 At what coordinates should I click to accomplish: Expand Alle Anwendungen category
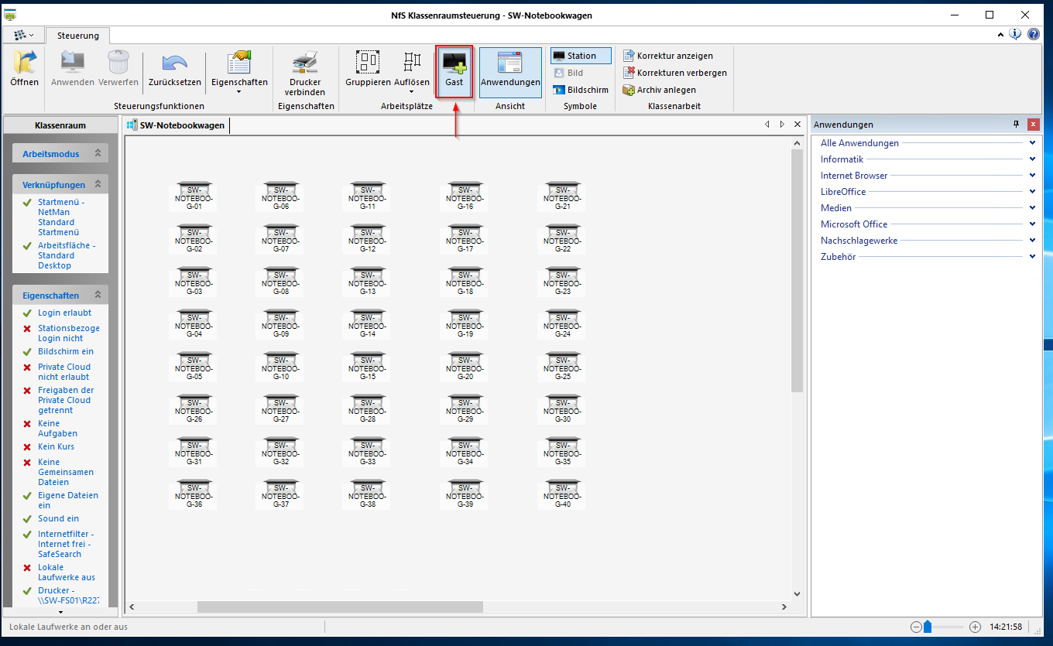[x=1032, y=143]
